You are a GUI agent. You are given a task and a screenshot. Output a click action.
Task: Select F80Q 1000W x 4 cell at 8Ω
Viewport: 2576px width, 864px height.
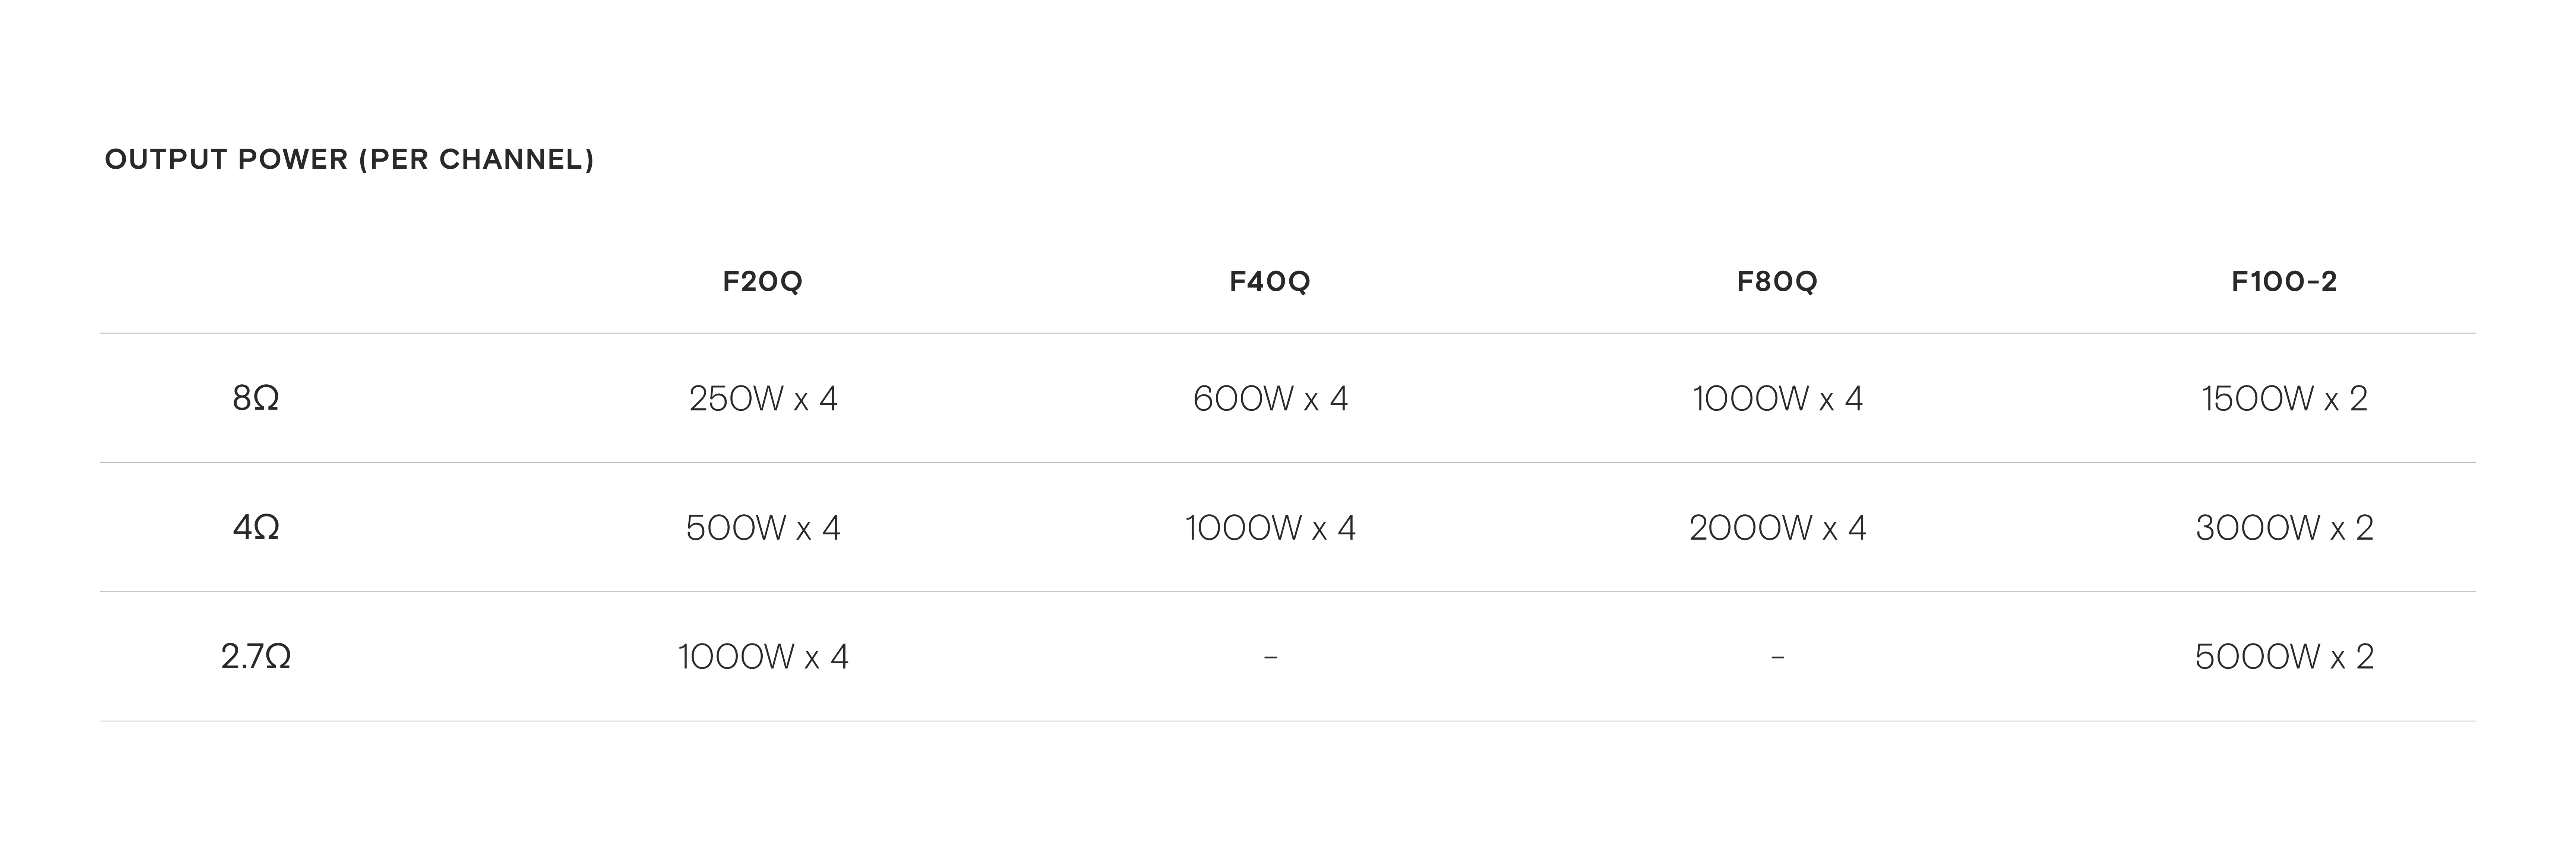(1777, 398)
